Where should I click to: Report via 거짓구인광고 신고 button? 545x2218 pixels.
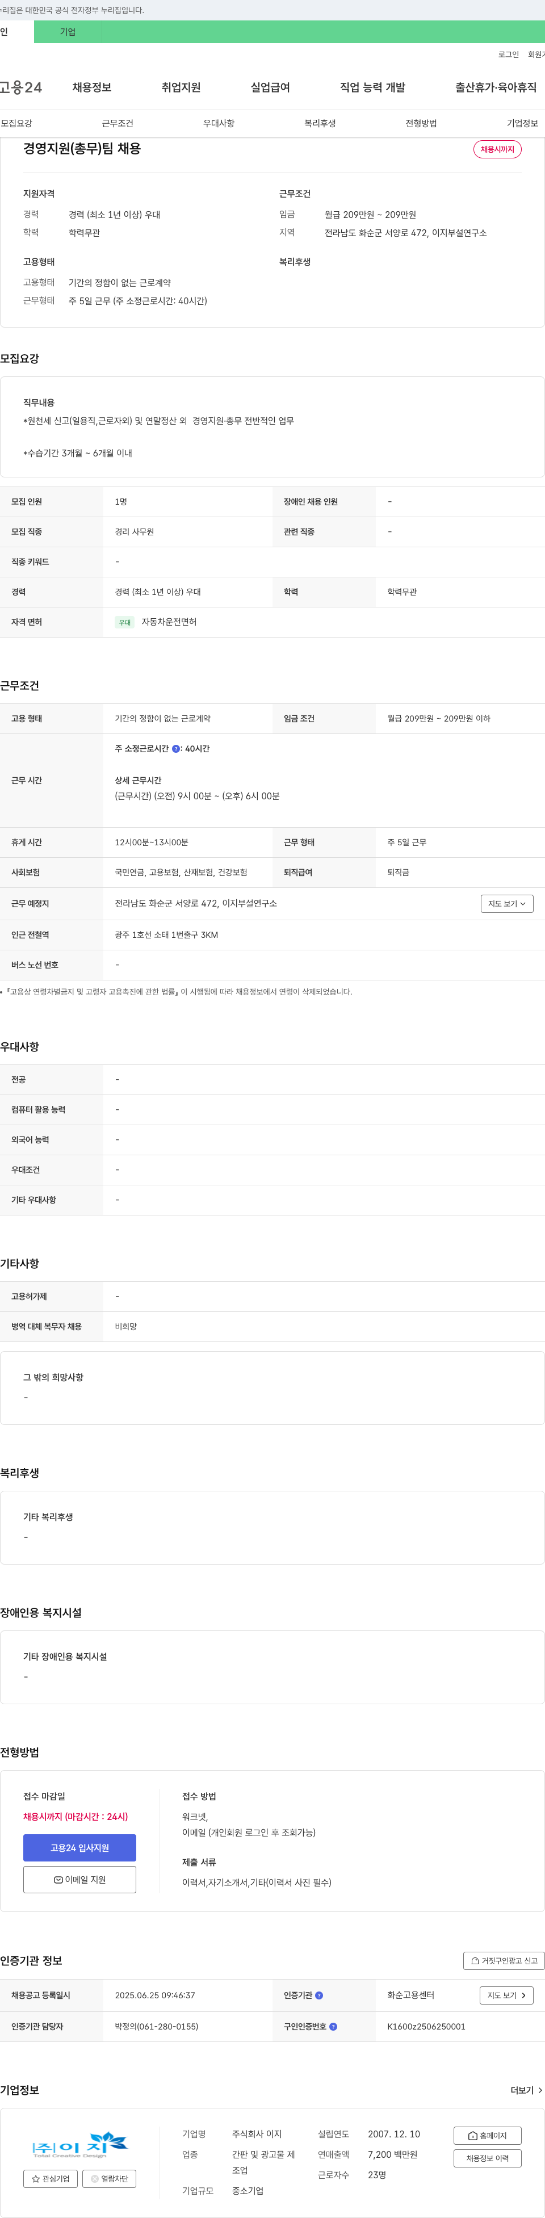pyautogui.click(x=504, y=1961)
